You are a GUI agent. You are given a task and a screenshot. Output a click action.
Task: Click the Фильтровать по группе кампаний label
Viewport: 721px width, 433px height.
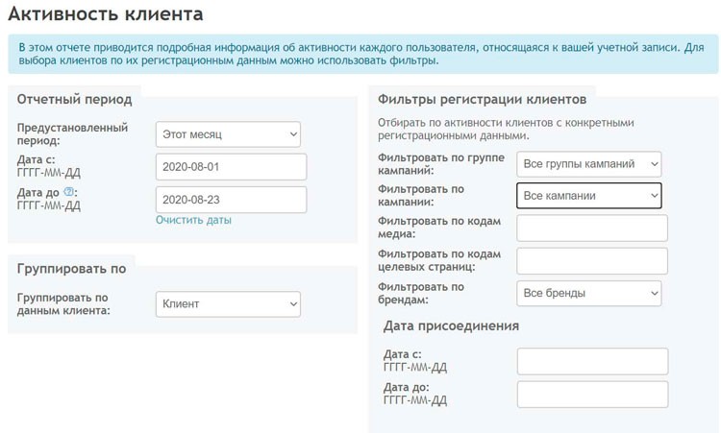point(441,163)
